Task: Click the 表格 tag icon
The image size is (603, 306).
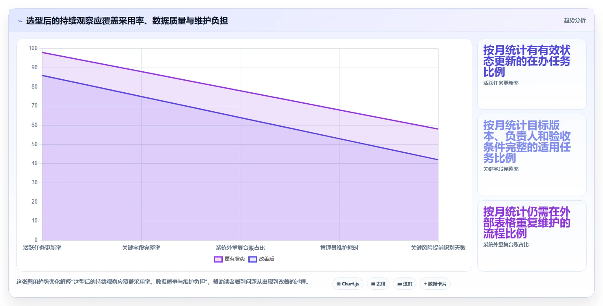Action: [373, 284]
